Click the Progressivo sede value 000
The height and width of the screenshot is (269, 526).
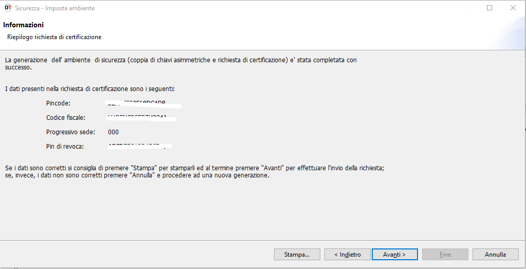click(x=114, y=132)
